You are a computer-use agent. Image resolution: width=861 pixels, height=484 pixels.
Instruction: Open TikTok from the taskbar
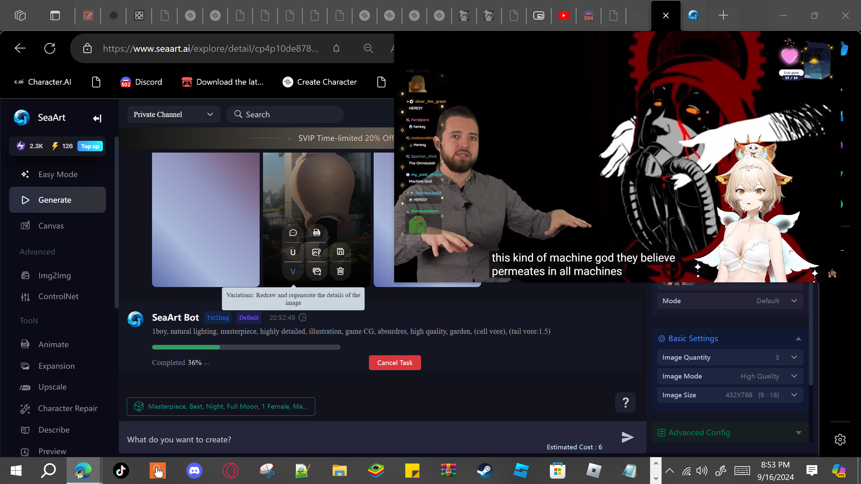[121, 471]
